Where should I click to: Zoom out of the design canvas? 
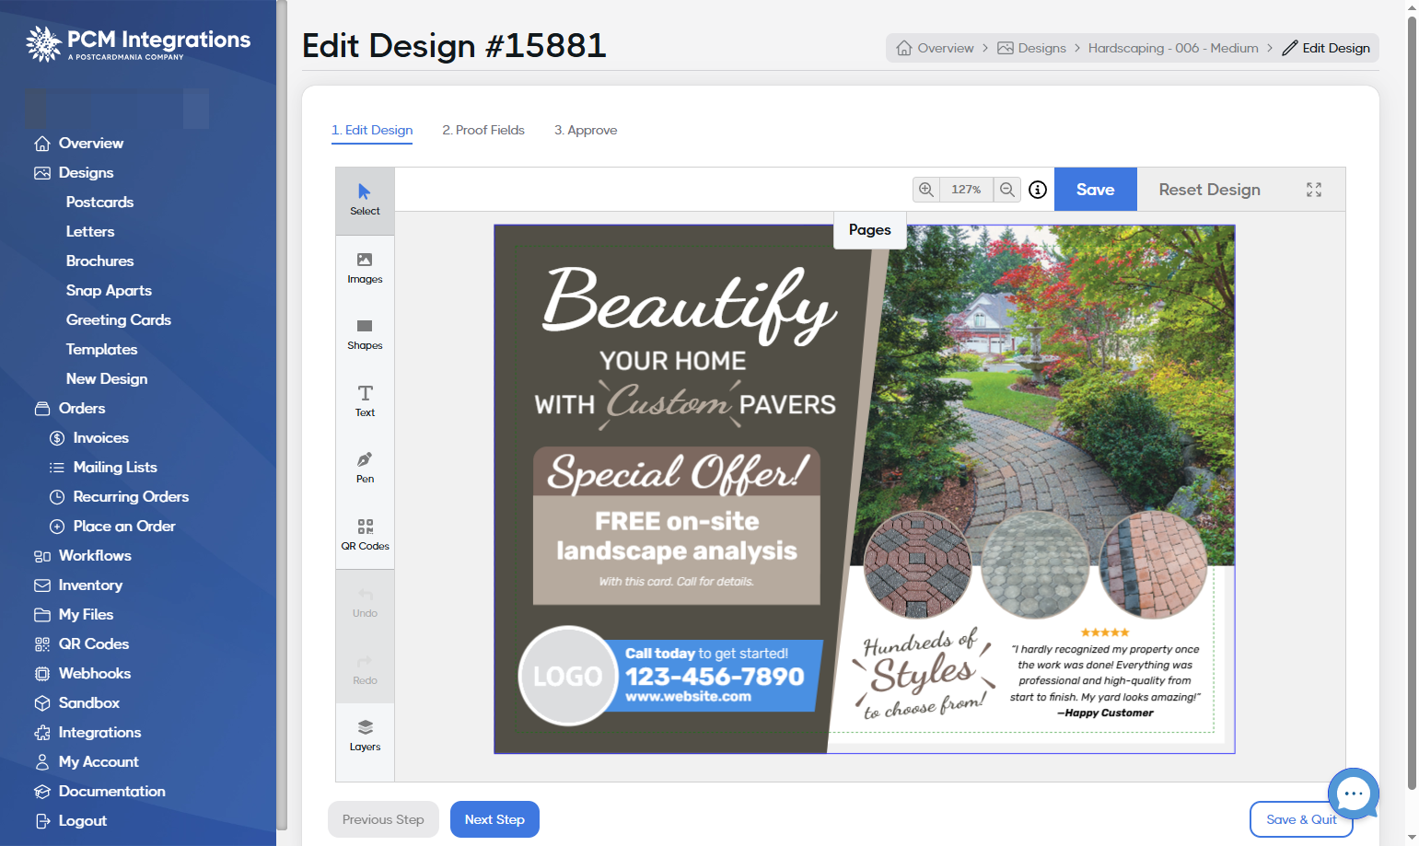(1007, 190)
